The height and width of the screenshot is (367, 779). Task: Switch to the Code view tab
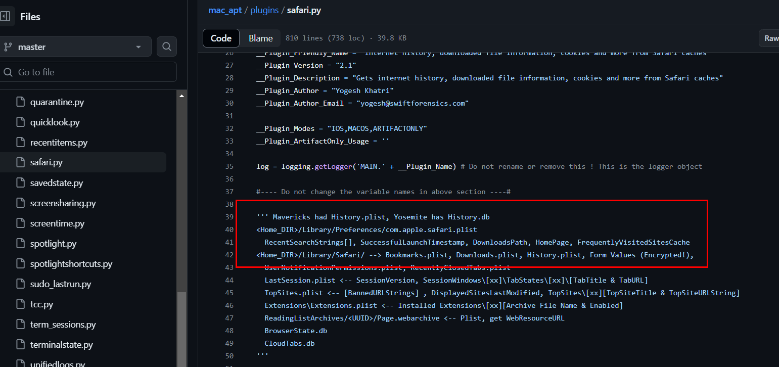tap(221, 38)
